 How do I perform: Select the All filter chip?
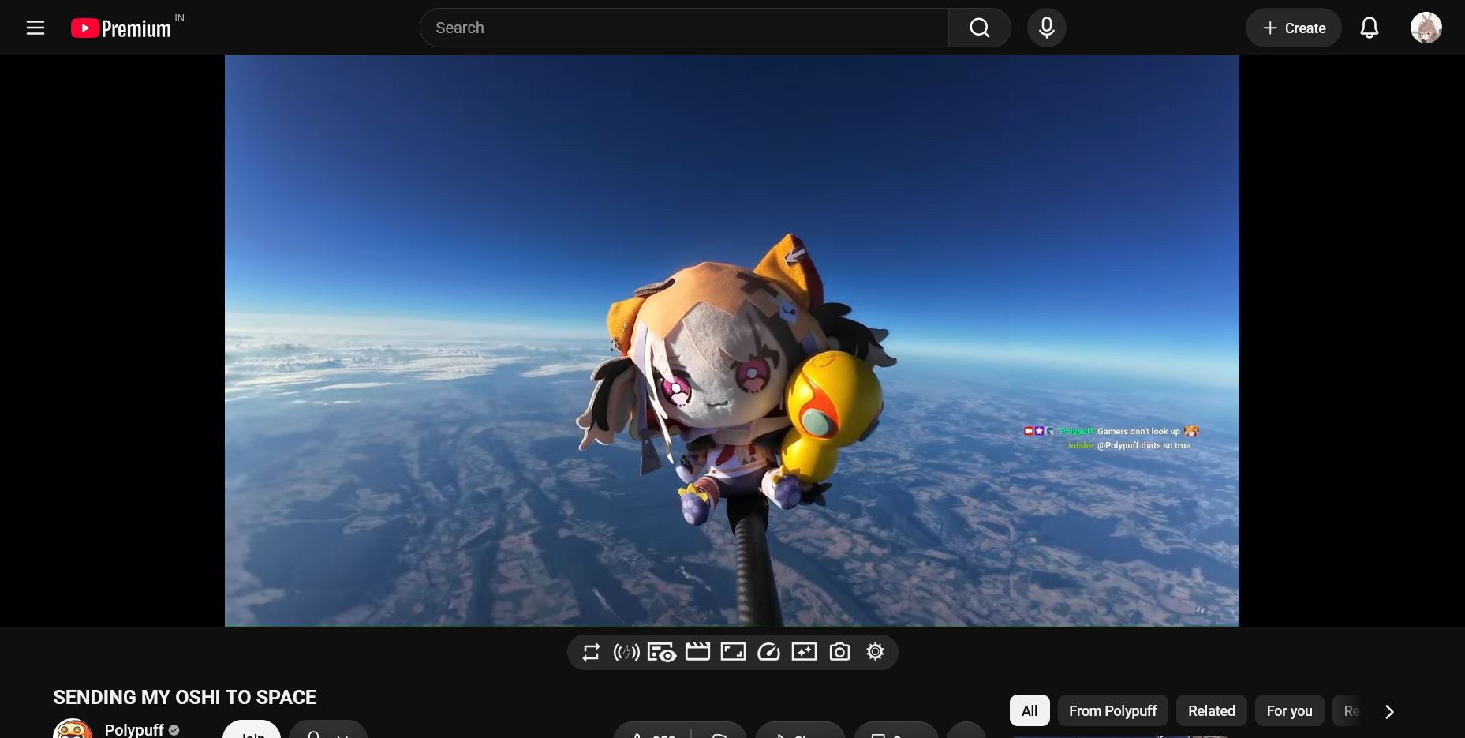click(x=1030, y=710)
